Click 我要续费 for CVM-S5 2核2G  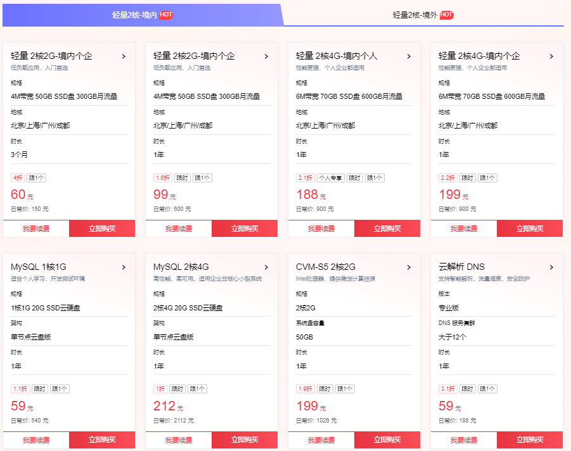[x=321, y=440]
